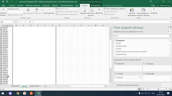Open Рекомендуемые сводные таблицы
Viewport: 172px width, 96px height.
tap(143, 12)
